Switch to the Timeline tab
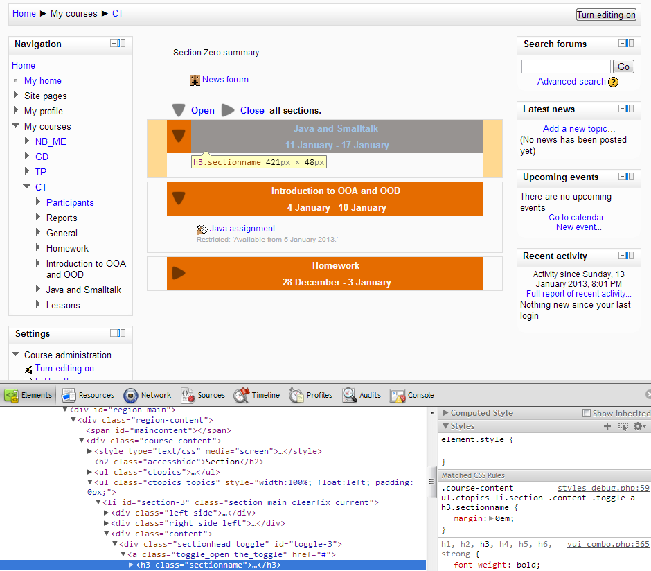 pos(257,395)
